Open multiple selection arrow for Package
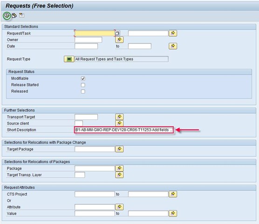The image size is (259, 224). pyautogui.click(x=119, y=168)
